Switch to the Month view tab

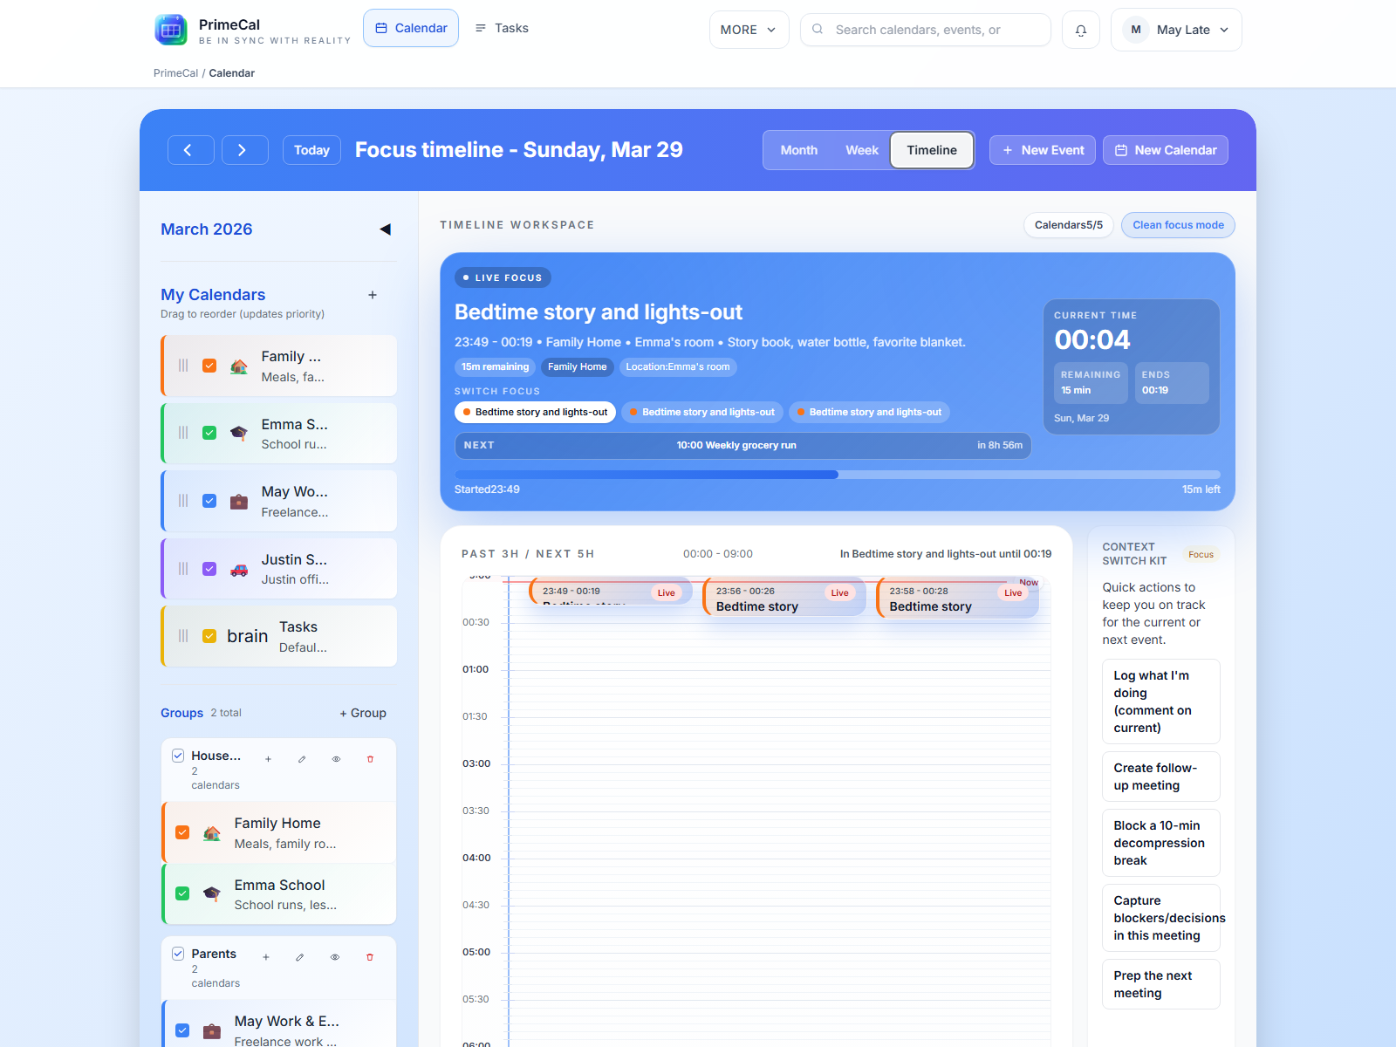click(x=797, y=149)
